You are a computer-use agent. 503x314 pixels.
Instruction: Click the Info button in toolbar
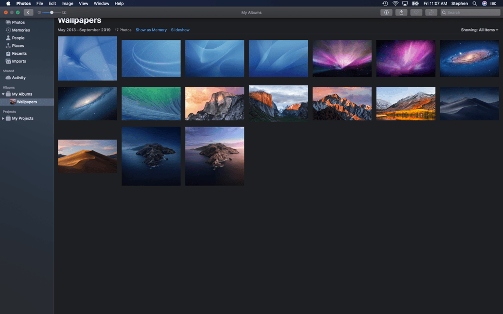pos(386,12)
